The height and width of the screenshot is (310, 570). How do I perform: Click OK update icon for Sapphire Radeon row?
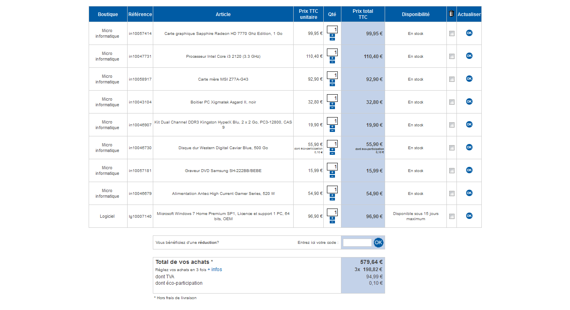tap(469, 33)
